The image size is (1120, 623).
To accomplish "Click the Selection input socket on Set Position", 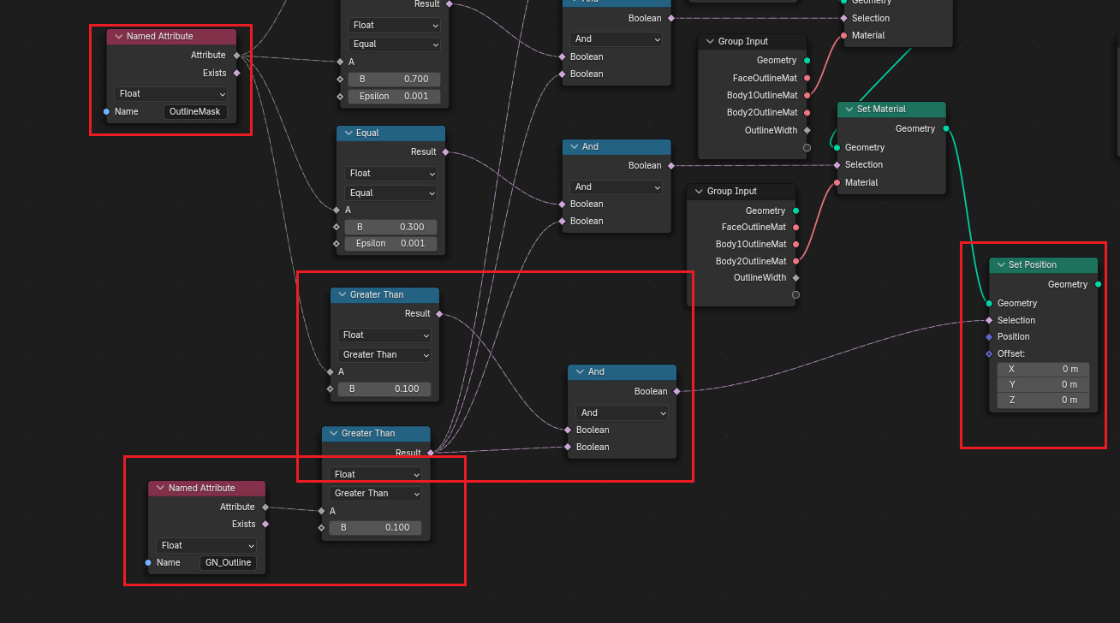I will (x=989, y=320).
